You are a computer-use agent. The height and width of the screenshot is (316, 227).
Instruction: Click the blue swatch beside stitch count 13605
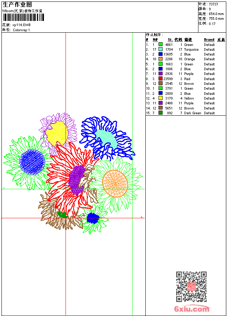160,54
